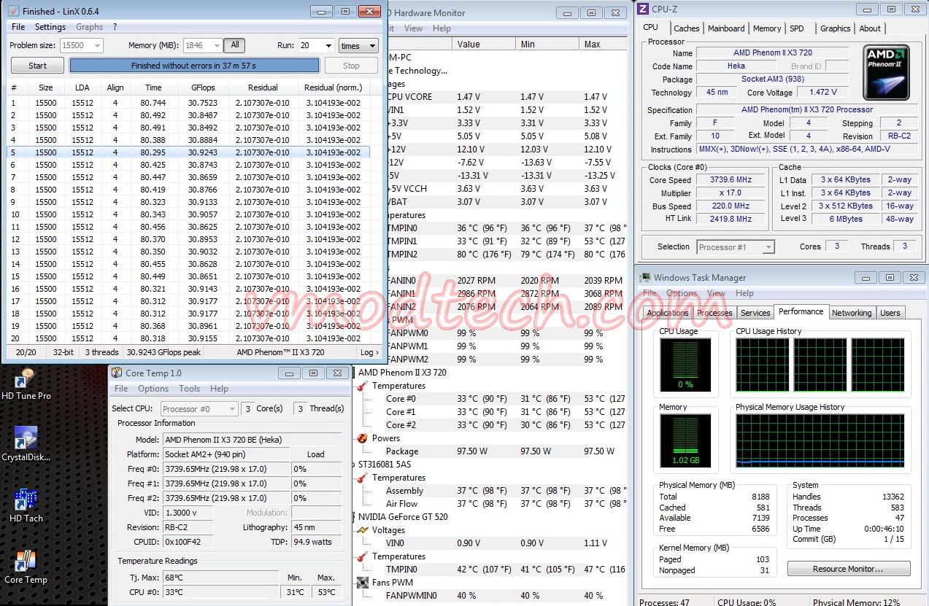Open the View menu in Hardware Monitor
The height and width of the screenshot is (606, 929).
coord(413,28)
